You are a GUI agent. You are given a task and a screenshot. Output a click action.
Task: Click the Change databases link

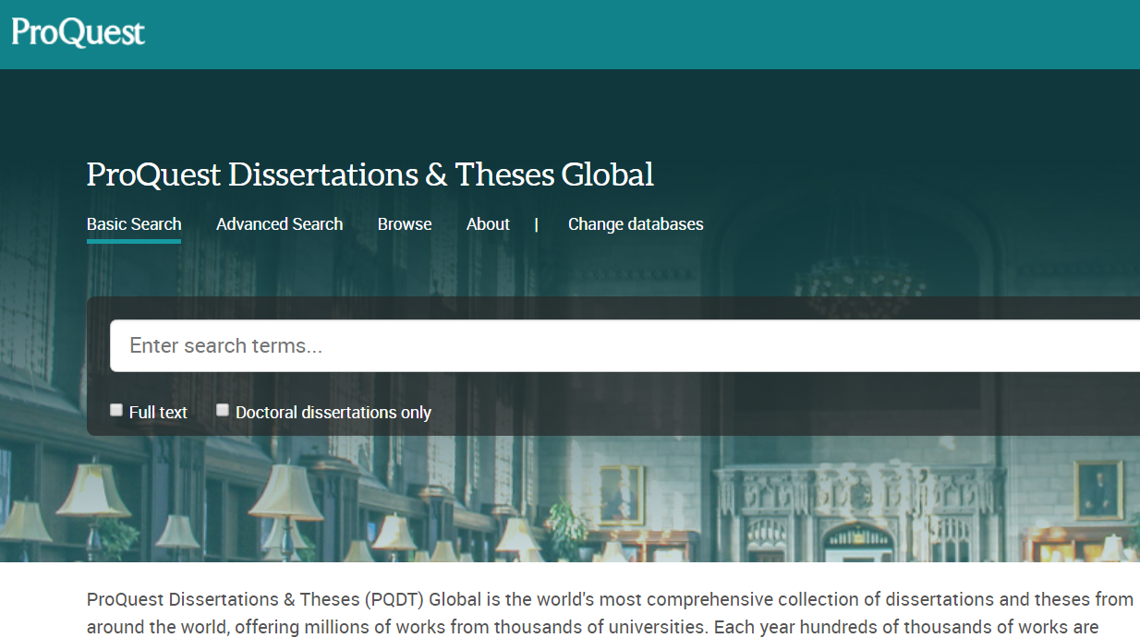coord(636,224)
